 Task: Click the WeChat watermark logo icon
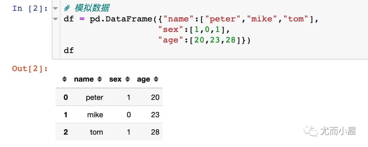(311, 130)
